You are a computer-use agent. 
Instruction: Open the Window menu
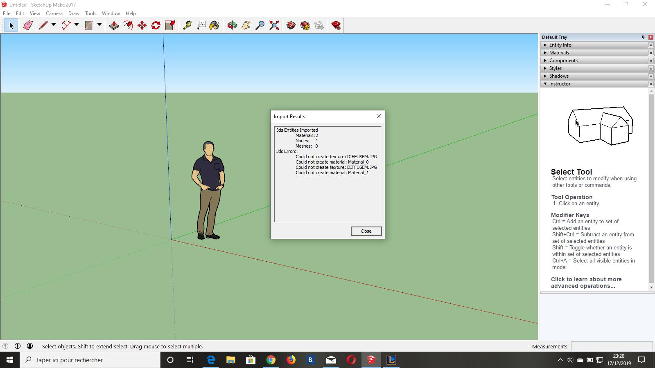point(111,13)
